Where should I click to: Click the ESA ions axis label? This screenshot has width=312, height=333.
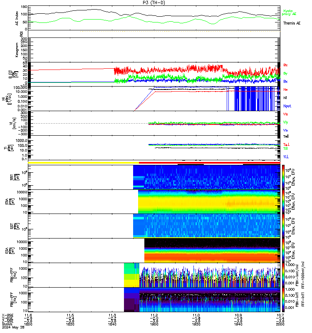pos(9,201)
